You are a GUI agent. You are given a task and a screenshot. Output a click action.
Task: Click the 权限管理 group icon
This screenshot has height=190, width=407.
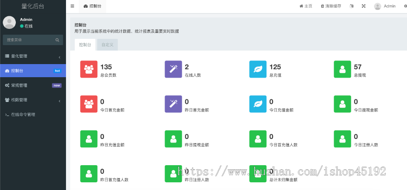pos(7,100)
